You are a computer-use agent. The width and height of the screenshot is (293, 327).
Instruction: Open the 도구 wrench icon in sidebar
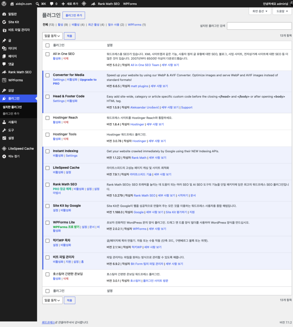4,130
